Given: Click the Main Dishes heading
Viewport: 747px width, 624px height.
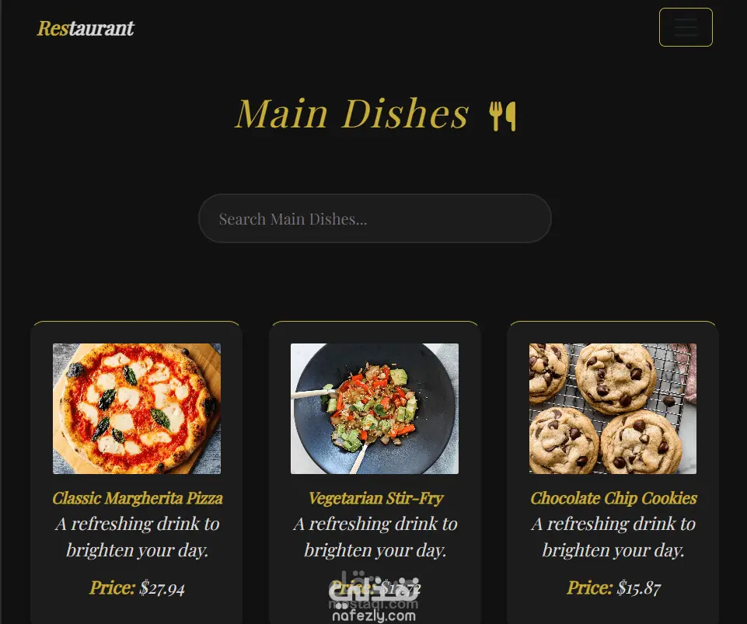Looking at the screenshot, I should pos(353,114).
